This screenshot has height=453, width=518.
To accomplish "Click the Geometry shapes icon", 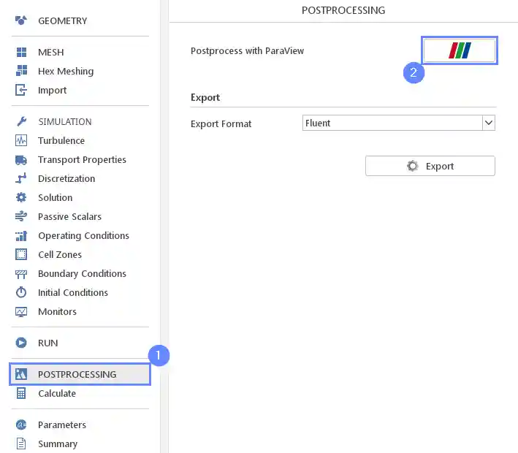I will coord(21,20).
